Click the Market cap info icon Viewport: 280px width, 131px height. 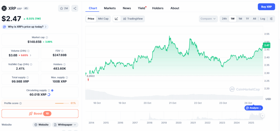tap(47, 37)
